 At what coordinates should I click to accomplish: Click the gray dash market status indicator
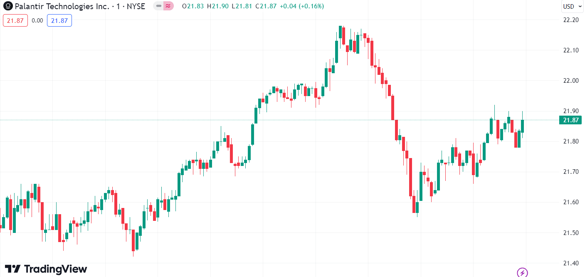coord(158,6)
